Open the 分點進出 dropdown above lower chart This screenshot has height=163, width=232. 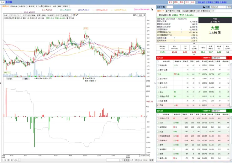coord(14,79)
